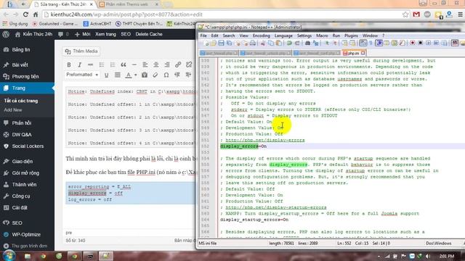This screenshot has width=465, height=261.
Task: Apply strikethrough in WordPress editor toolbar
Action: pyautogui.click(x=90, y=65)
